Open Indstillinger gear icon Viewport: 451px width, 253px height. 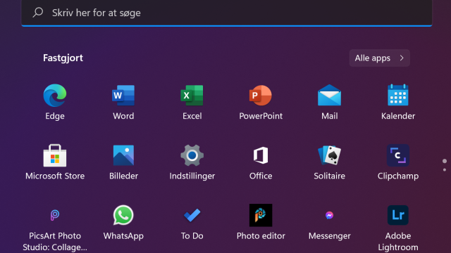point(192,155)
